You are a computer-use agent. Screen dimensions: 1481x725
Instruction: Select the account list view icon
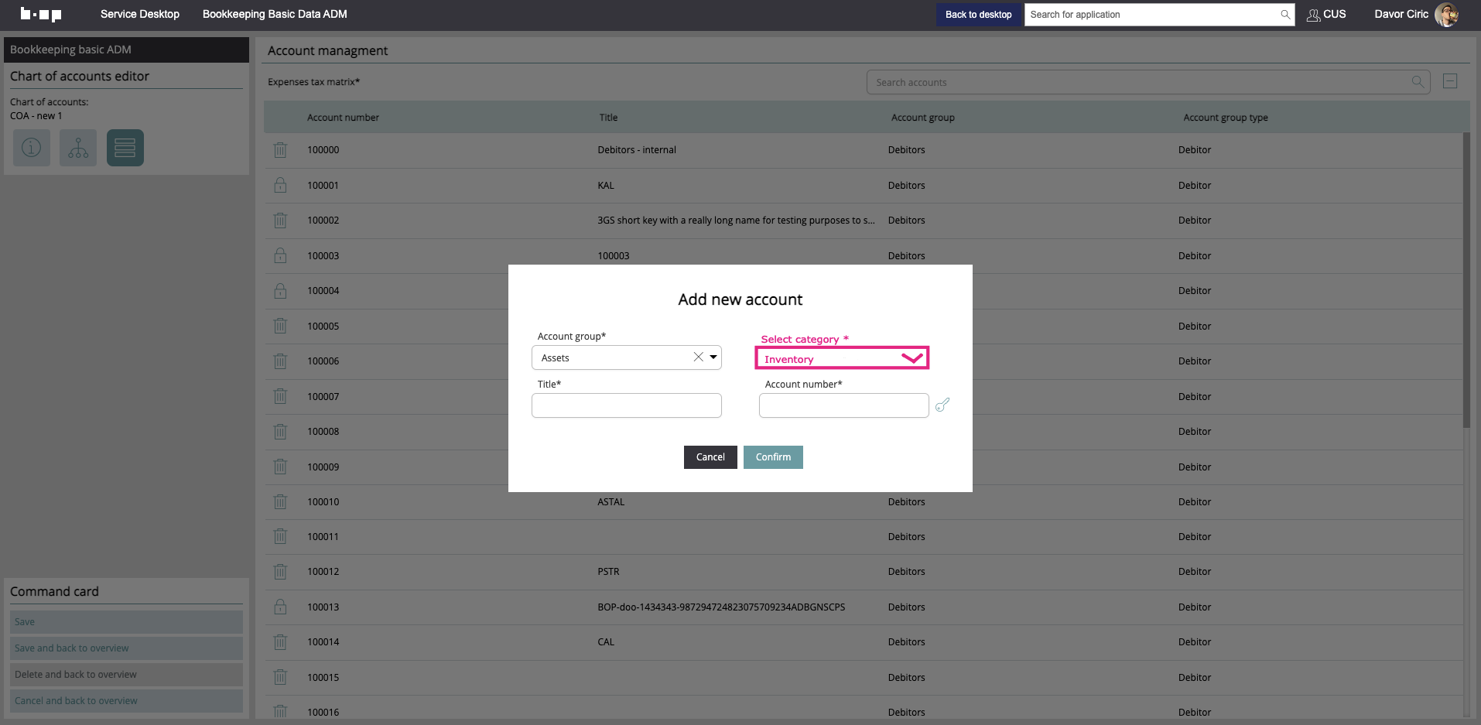pyautogui.click(x=125, y=148)
